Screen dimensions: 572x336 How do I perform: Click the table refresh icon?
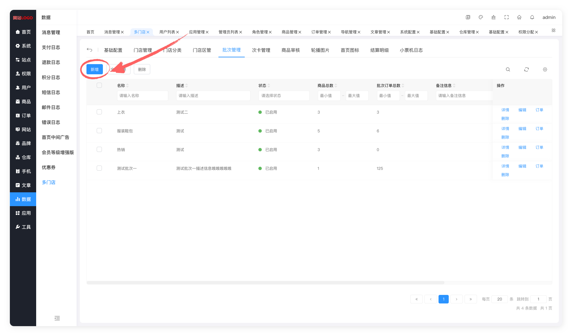526,69
